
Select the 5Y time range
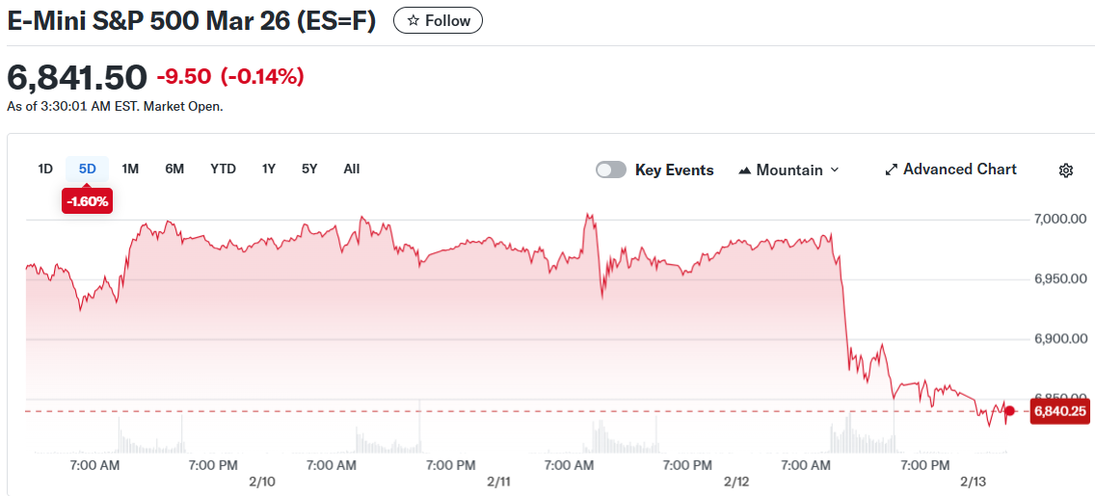(309, 169)
